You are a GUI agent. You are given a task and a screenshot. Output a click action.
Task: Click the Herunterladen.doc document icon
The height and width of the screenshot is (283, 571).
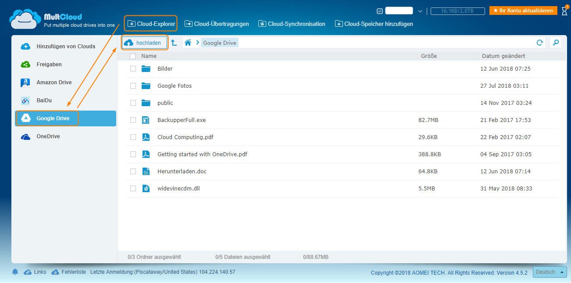click(x=146, y=171)
